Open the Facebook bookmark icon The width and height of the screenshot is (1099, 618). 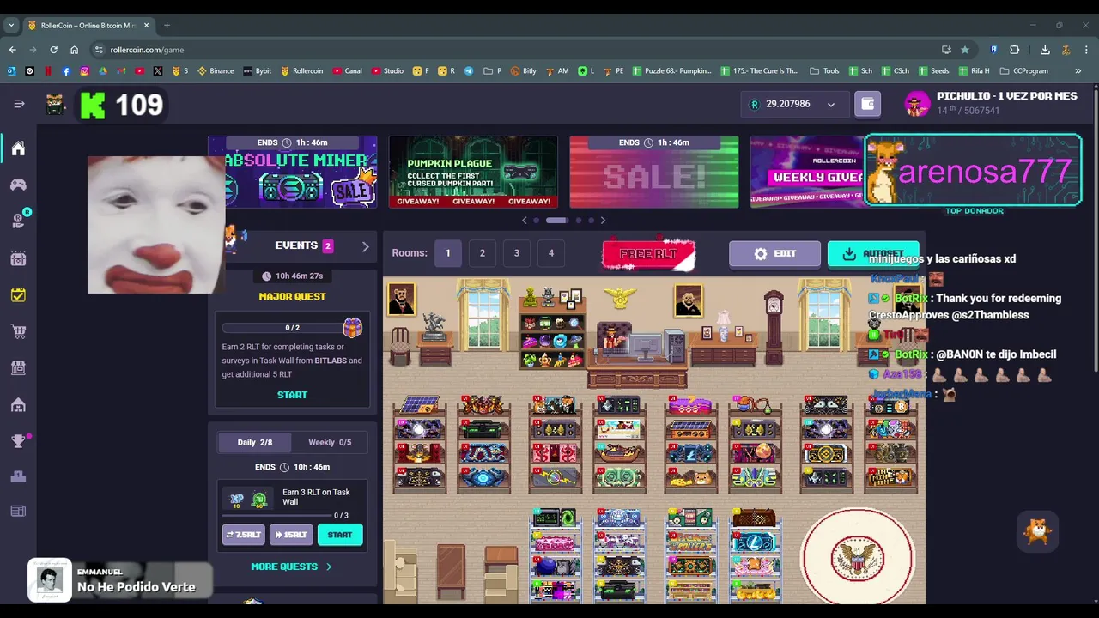point(66,71)
